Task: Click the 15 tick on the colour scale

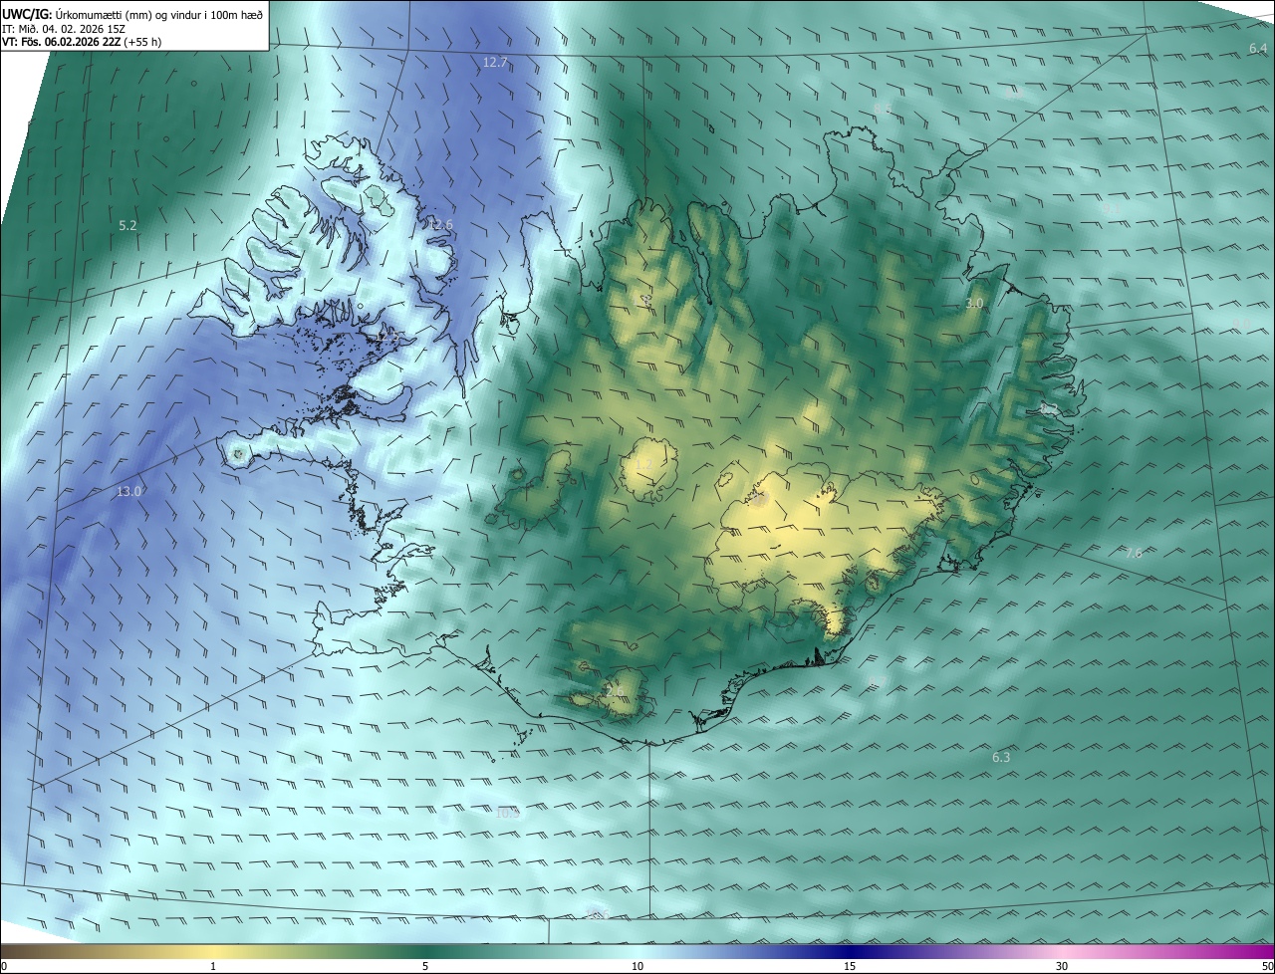Action: (850, 967)
